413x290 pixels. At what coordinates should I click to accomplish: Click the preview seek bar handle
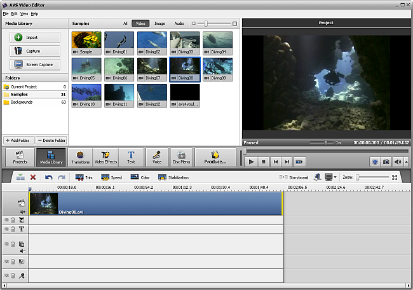click(x=245, y=151)
